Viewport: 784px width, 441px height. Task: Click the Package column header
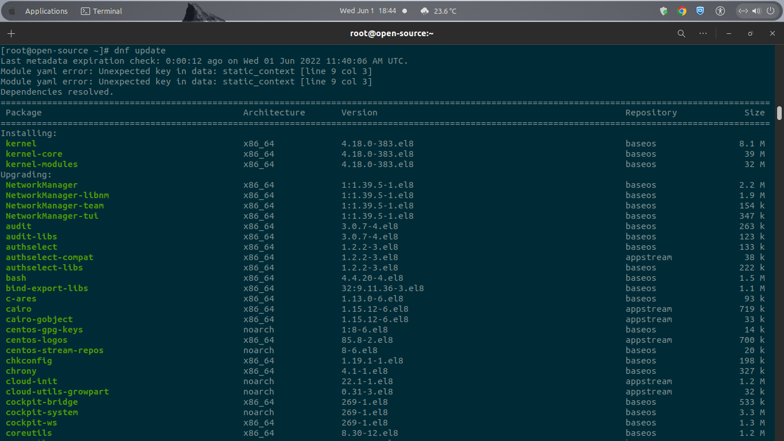[x=24, y=113]
